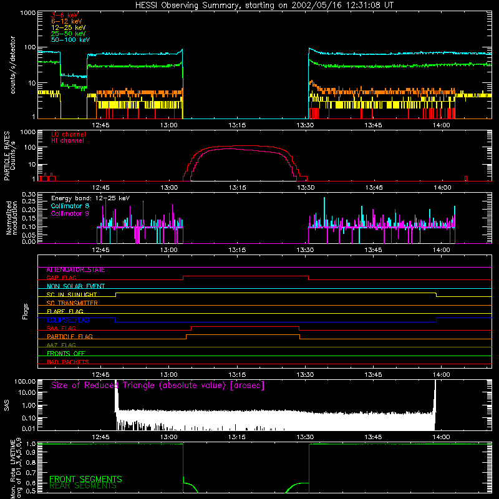
Task: Click the yellow 12-25 keV count-rate legend entry
Action: [x=69, y=27]
